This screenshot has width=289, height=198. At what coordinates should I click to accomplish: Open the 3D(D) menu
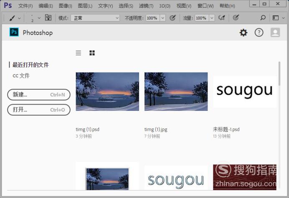coord(165,6)
